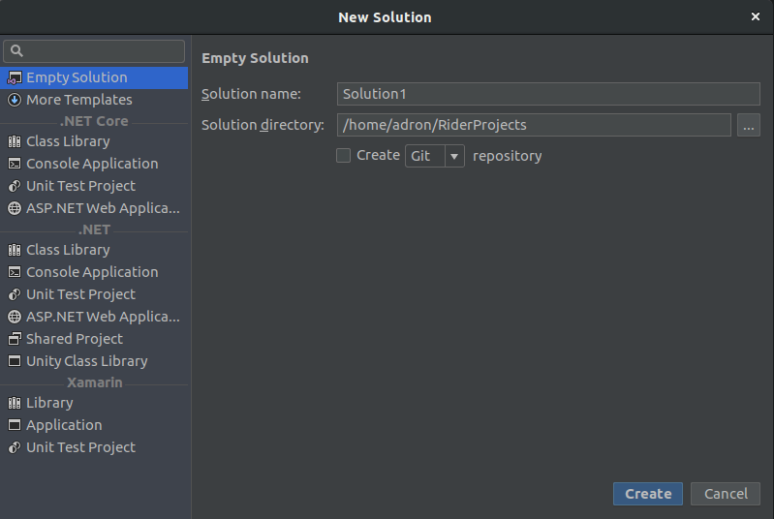Screen dimensions: 774x519
Task: Focus the Solution name text field
Action: 548,94
